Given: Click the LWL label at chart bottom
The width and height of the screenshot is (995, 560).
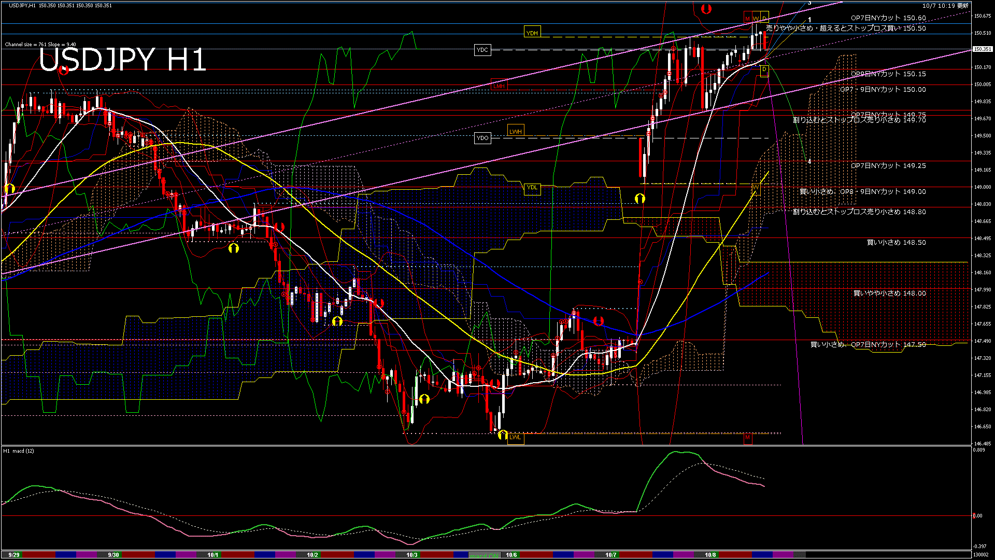Looking at the screenshot, I should 515,437.
